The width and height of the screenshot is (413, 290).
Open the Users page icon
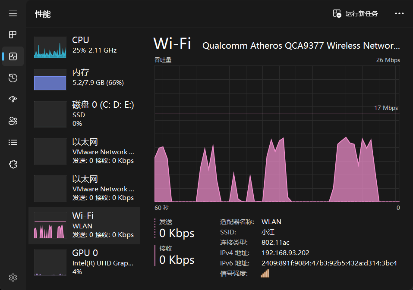[x=13, y=121]
